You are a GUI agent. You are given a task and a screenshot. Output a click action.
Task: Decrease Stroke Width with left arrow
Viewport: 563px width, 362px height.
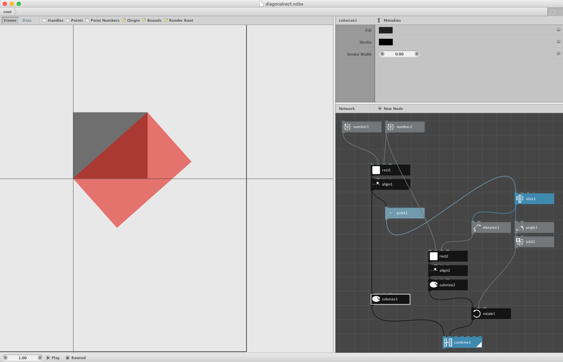point(382,54)
